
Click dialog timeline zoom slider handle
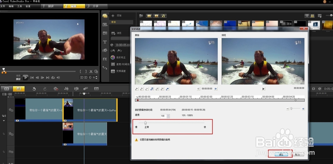(291, 108)
